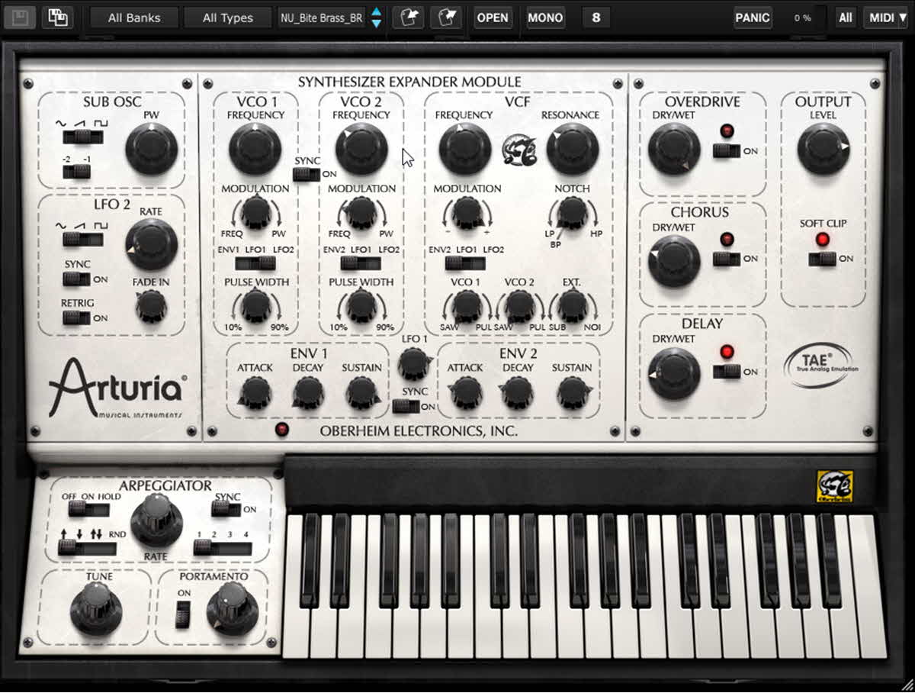
Task: Click the Save preset floppy disk icon
Action: pyautogui.click(x=21, y=18)
